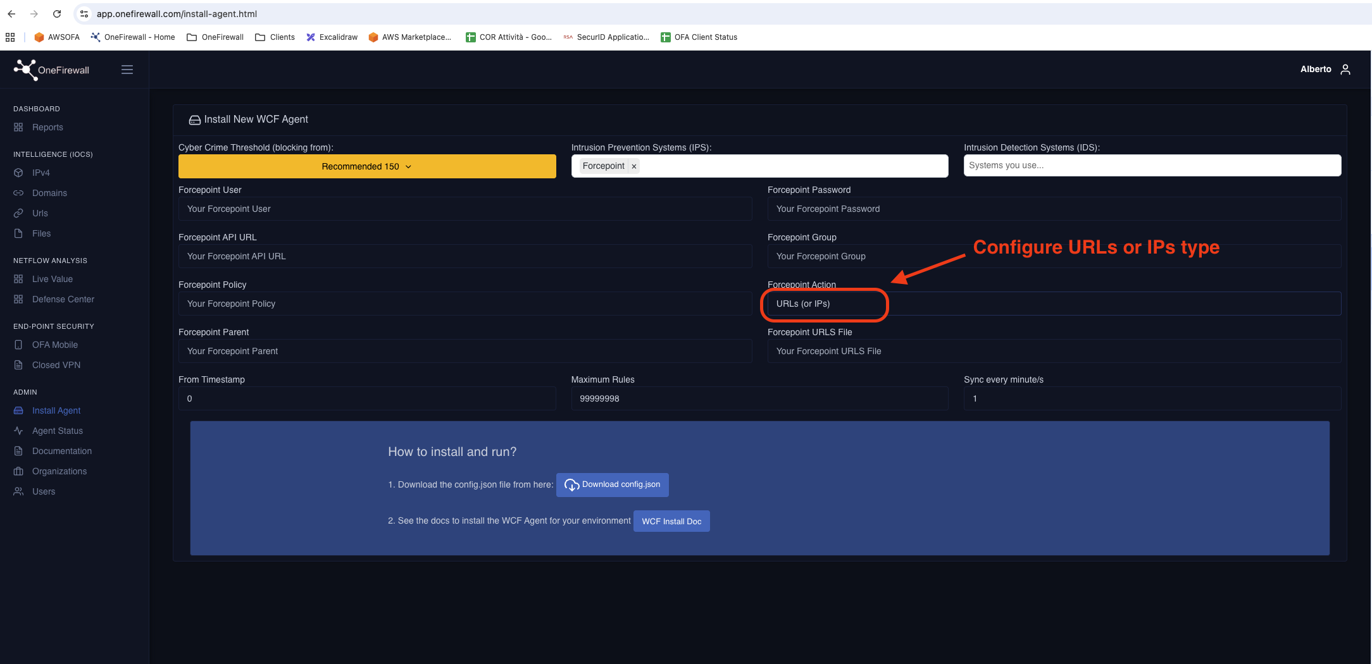
Task: Focus the Forcepoint Password field
Action: click(1054, 209)
